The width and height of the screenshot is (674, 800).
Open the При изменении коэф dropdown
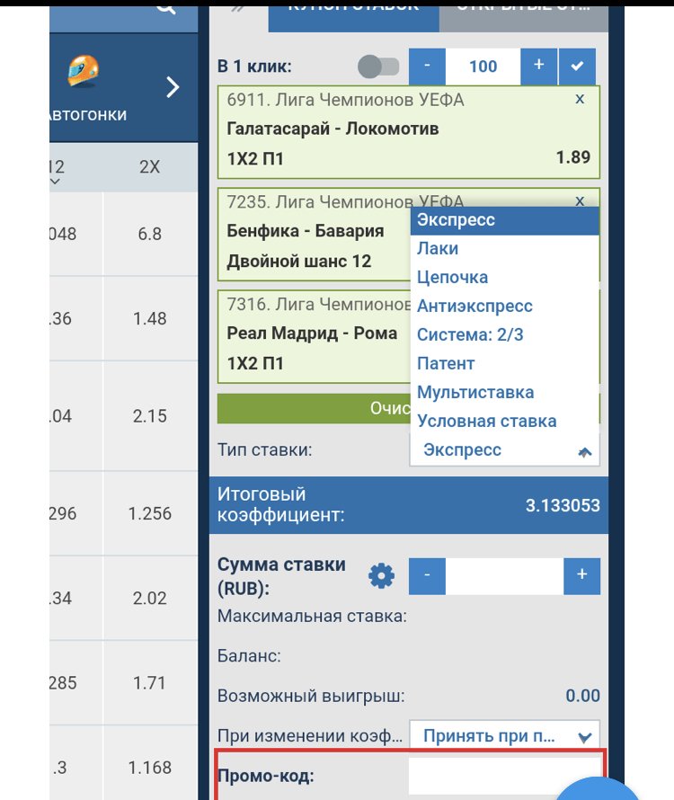504,736
